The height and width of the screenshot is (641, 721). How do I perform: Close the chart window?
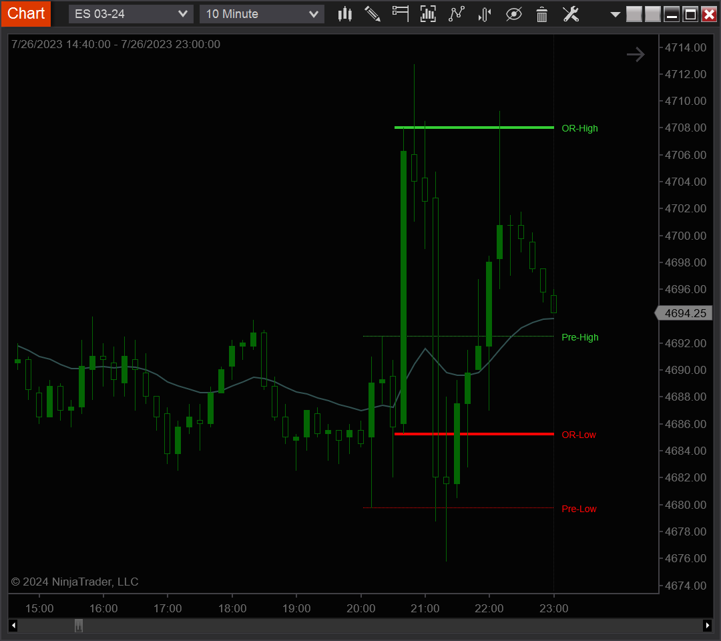pyautogui.click(x=710, y=14)
